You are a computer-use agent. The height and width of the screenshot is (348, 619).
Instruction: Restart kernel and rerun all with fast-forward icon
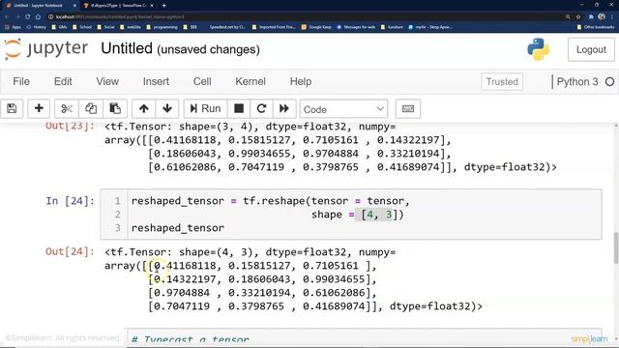pyautogui.click(x=284, y=108)
